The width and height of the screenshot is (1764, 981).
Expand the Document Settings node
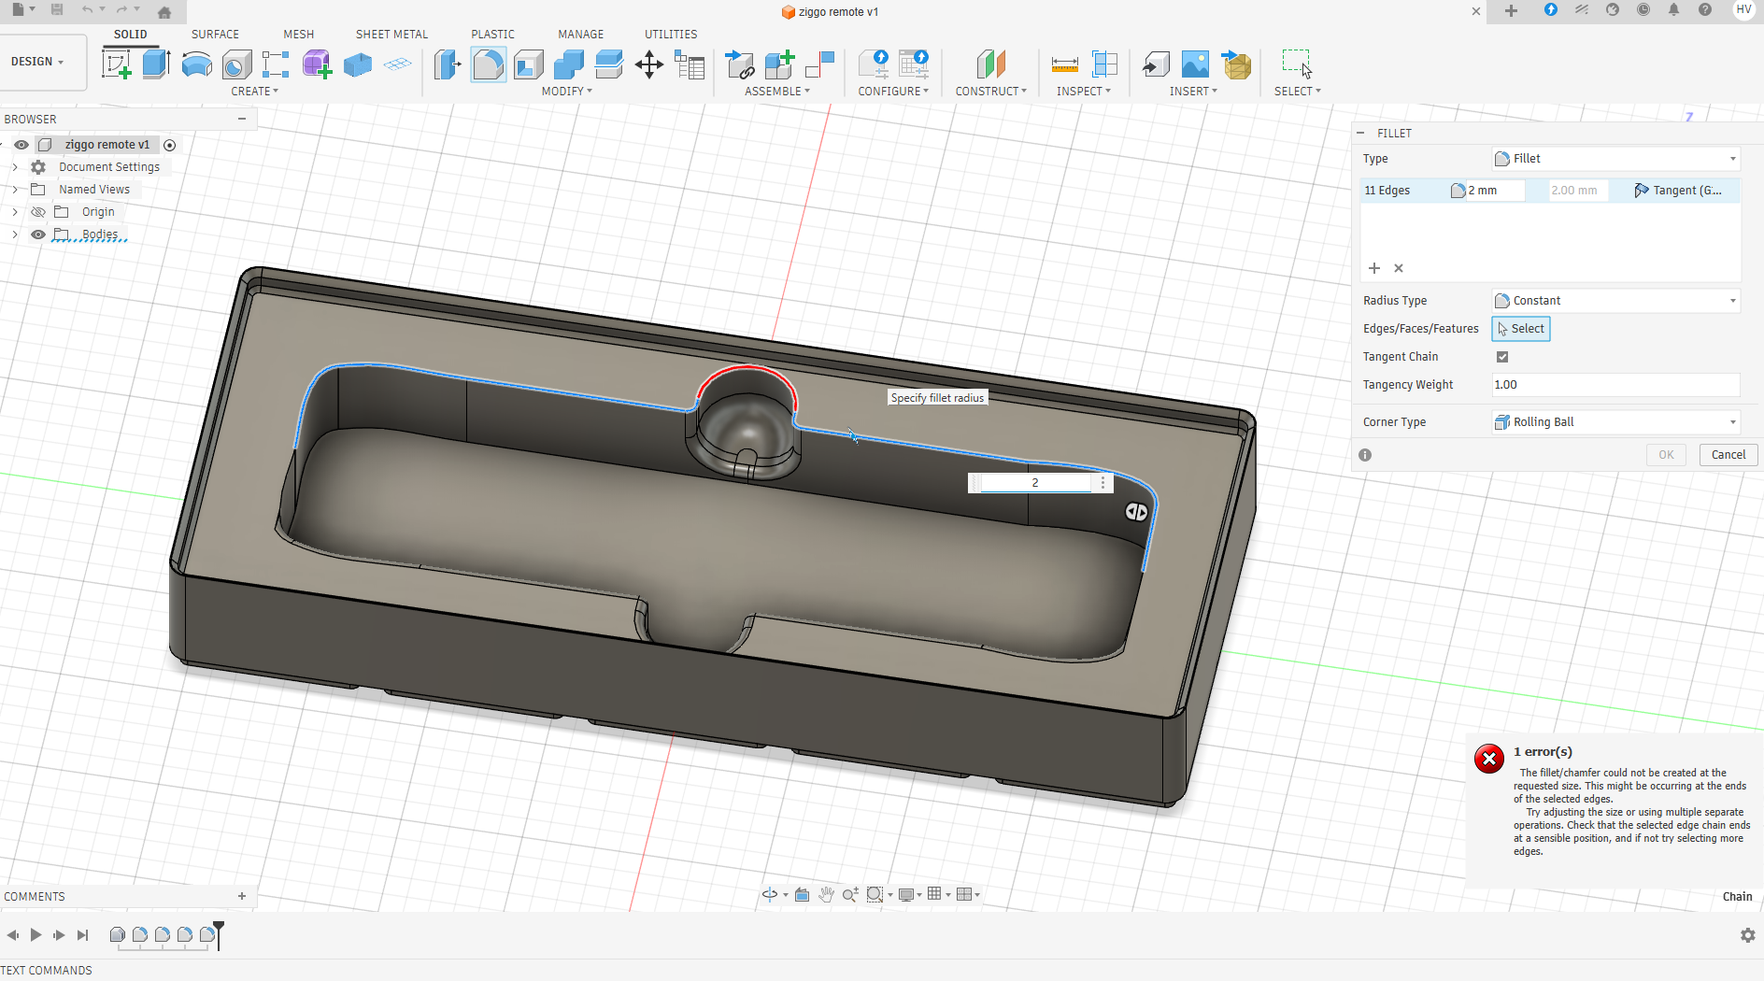15,167
